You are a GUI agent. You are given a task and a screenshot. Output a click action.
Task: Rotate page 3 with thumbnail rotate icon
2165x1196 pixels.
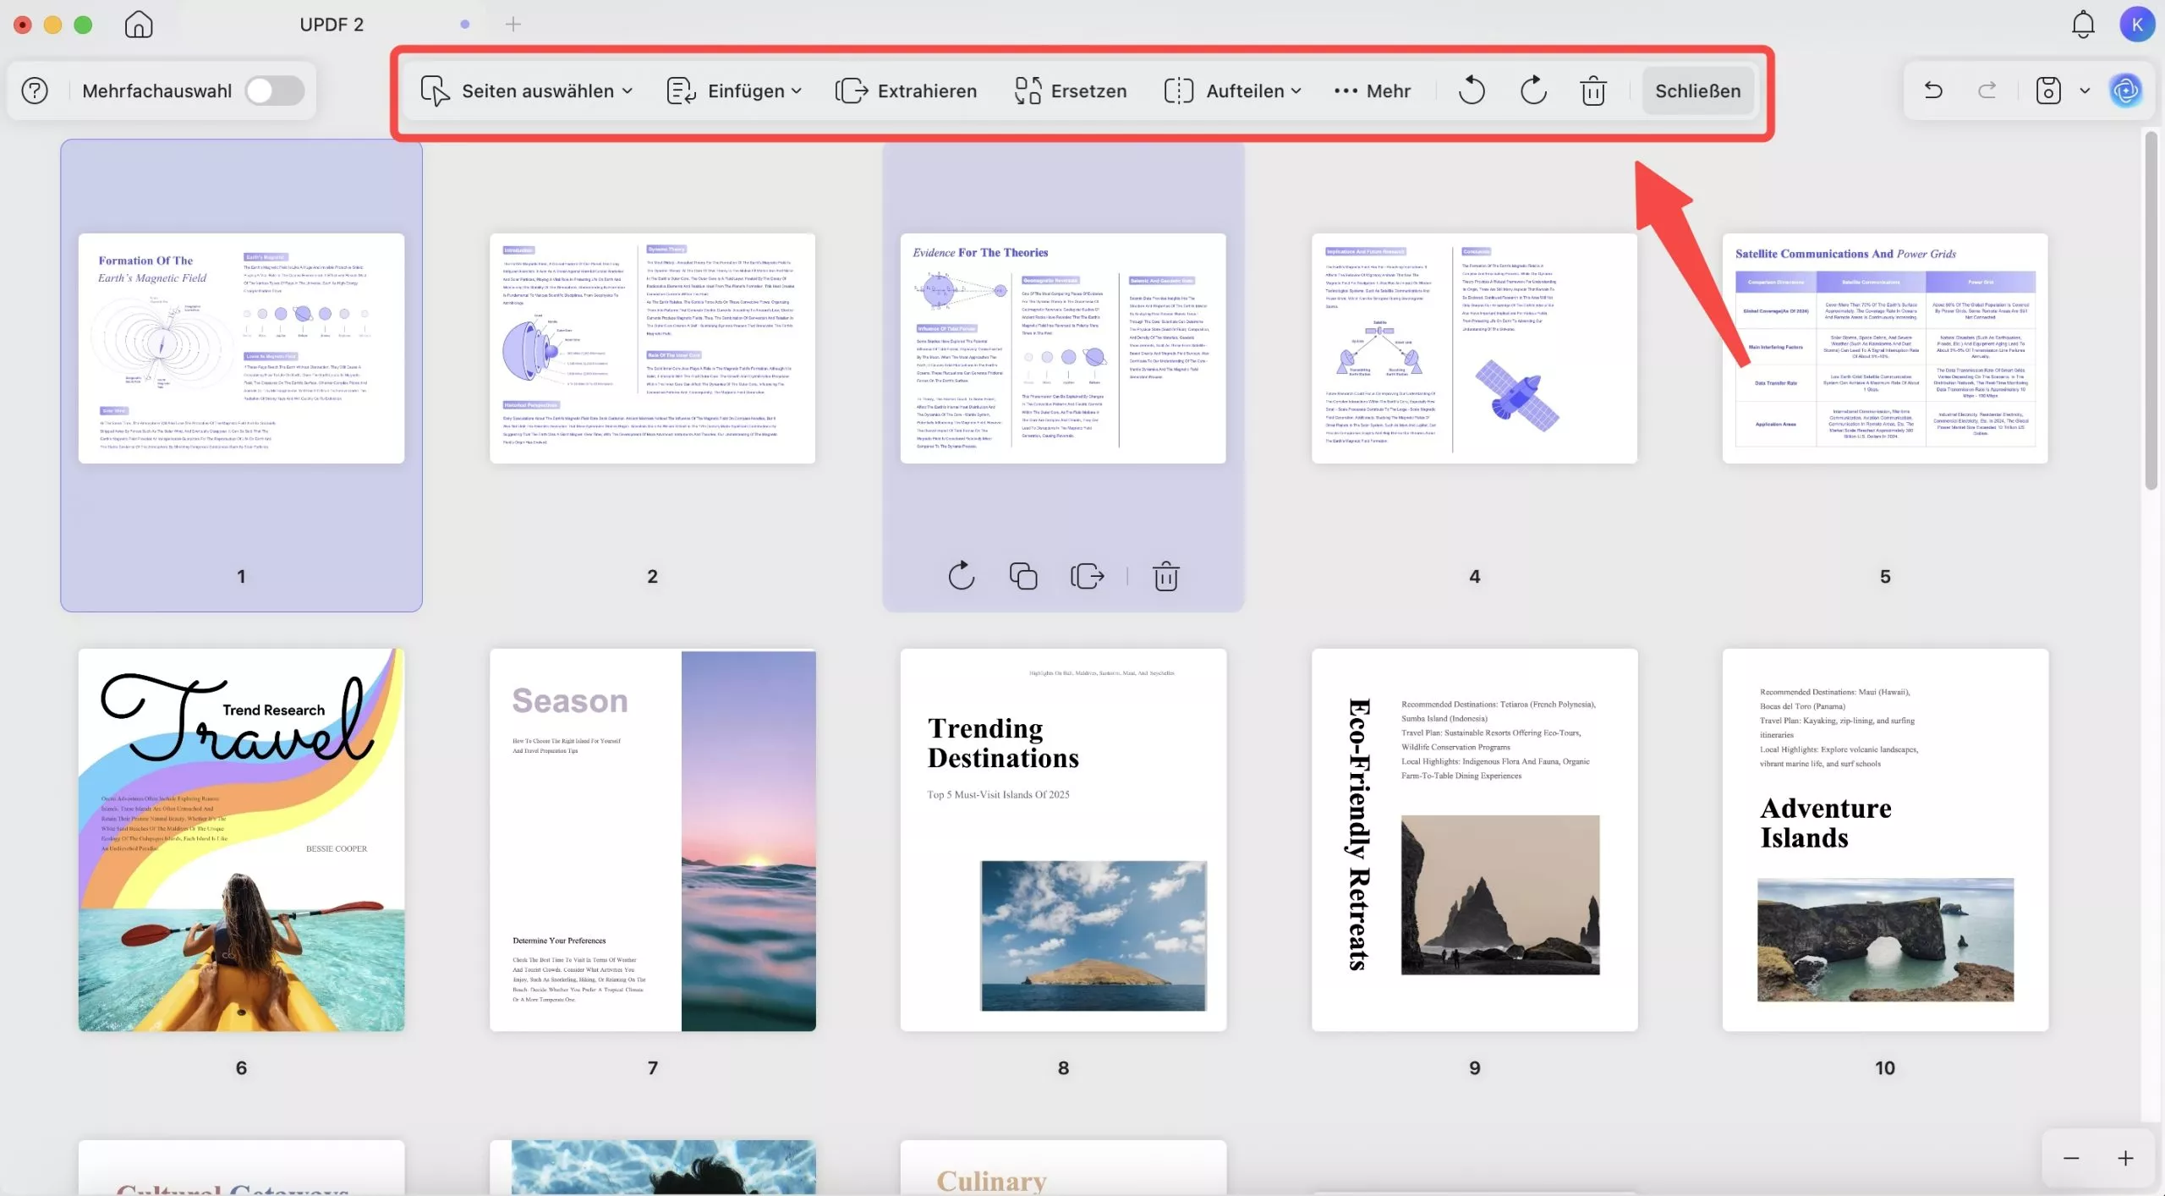coord(962,577)
